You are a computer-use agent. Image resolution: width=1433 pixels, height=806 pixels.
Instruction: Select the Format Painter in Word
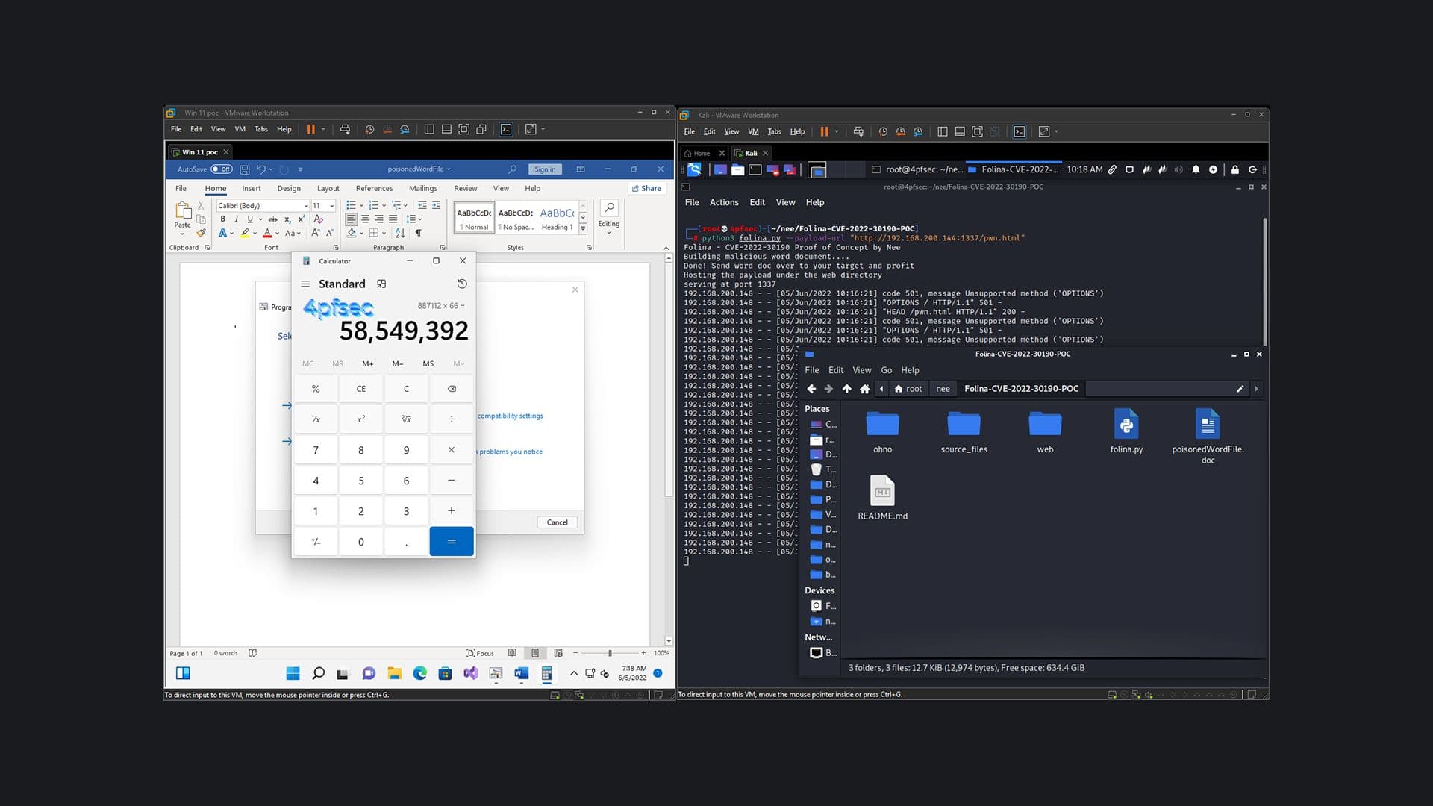pos(200,233)
